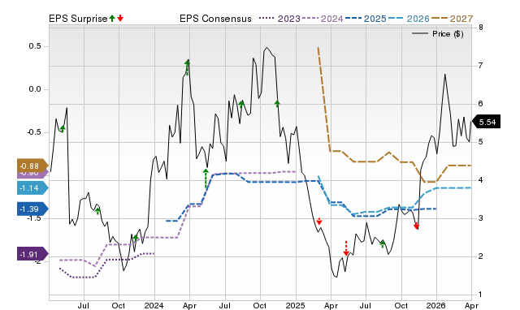The height and width of the screenshot is (310, 520).
Task: Click the 1 value on the price axis
Action: (x=480, y=295)
